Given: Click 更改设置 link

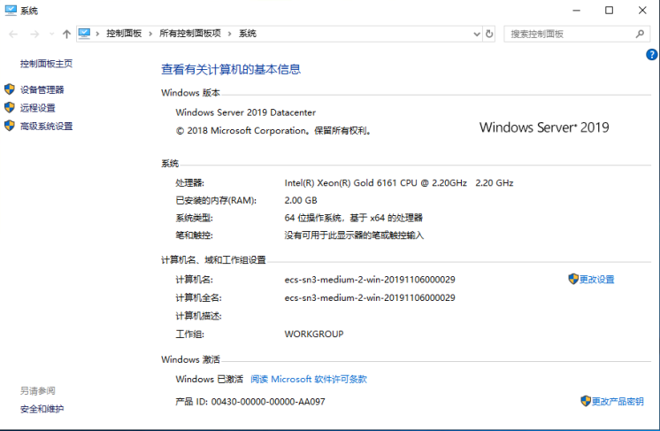Looking at the screenshot, I should click(x=597, y=279).
